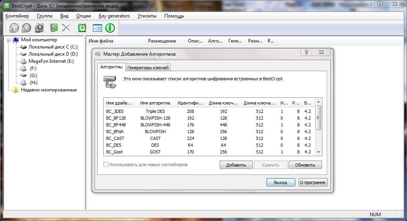This screenshot has width=407, height=221.
Task: Open the Утилиты menu
Action: coord(147,16)
